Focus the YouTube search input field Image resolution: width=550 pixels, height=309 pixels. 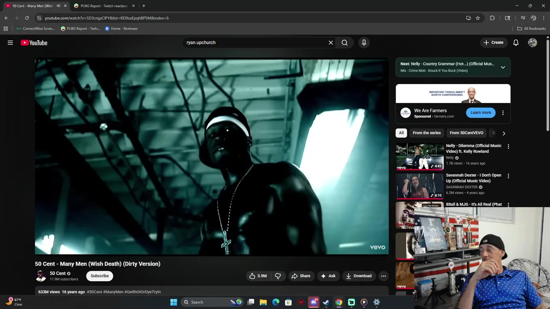tap(256, 42)
